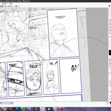Image resolution: width=111 pixels, height=111 pixels.
Task: Open Photoshop from the taskbar
Action: [17, 109]
